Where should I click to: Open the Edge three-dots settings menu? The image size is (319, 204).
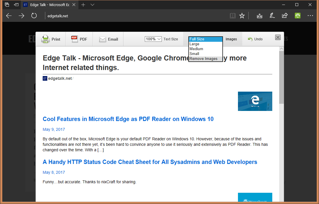(310, 16)
